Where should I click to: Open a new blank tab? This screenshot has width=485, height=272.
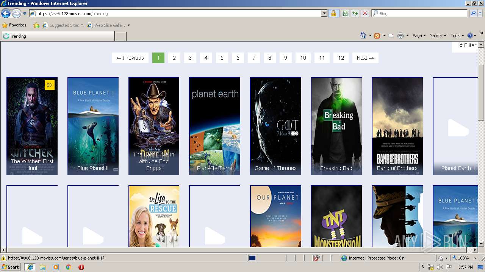(x=120, y=36)
